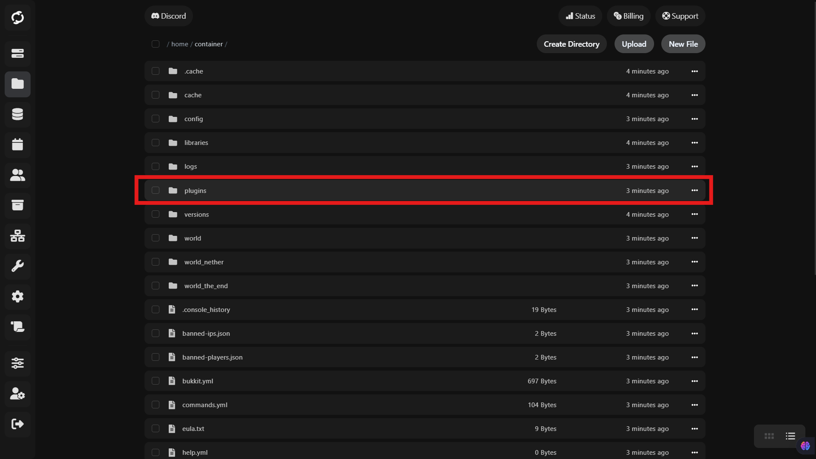Tick the select-all checkbox beside the breadcrumb
The image size is (816, 459).
(x=156, y=44)
